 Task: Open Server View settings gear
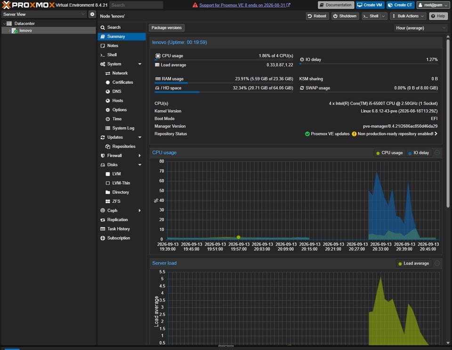pos(92,14)
